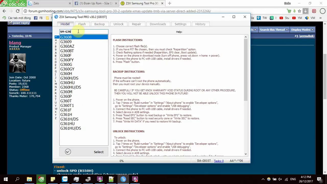Click the post reply button on forum

(19, 23)
